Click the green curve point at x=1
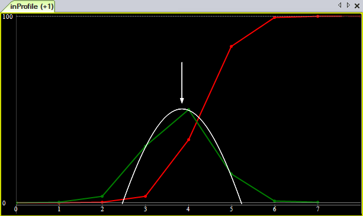The width and height of the screenshot is (363, 216). [59, 202]
